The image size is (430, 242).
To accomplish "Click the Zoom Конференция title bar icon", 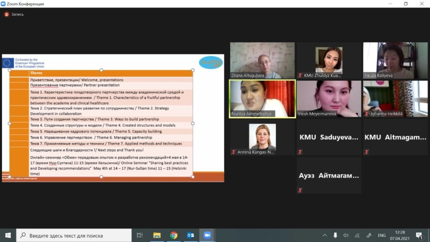I will tap(4, 4).
